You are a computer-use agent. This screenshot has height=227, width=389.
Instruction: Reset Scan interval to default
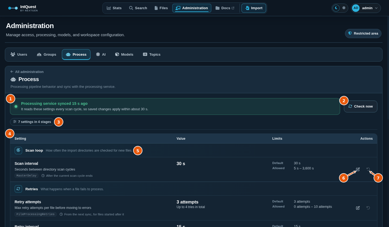click(x=368, y=169)
